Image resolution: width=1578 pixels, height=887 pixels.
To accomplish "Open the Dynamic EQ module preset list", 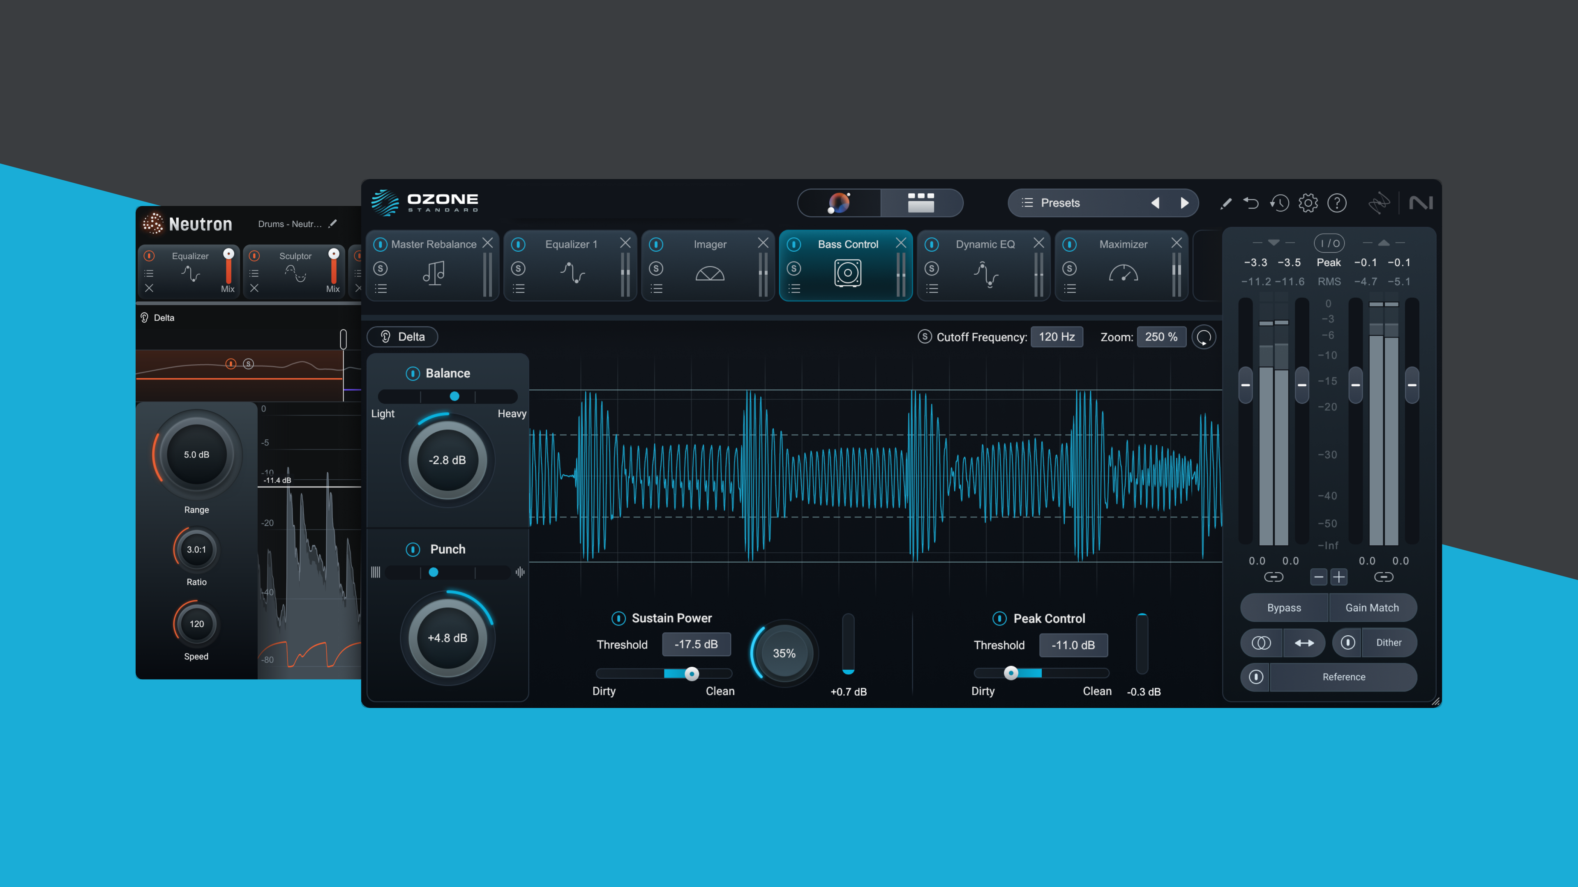I will tap(932, 289).
